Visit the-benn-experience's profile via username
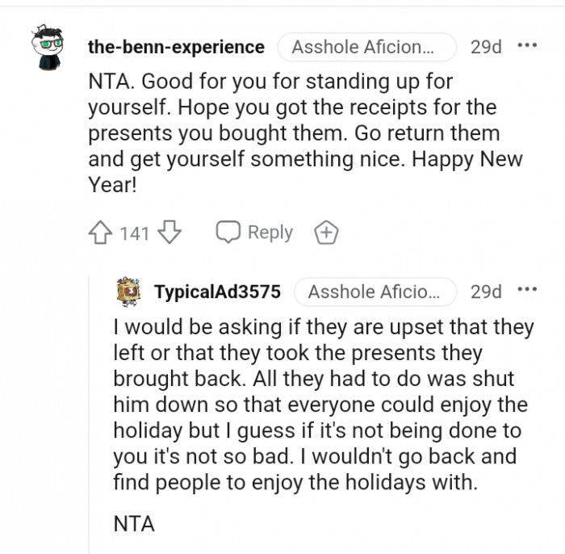 [176, 47]
